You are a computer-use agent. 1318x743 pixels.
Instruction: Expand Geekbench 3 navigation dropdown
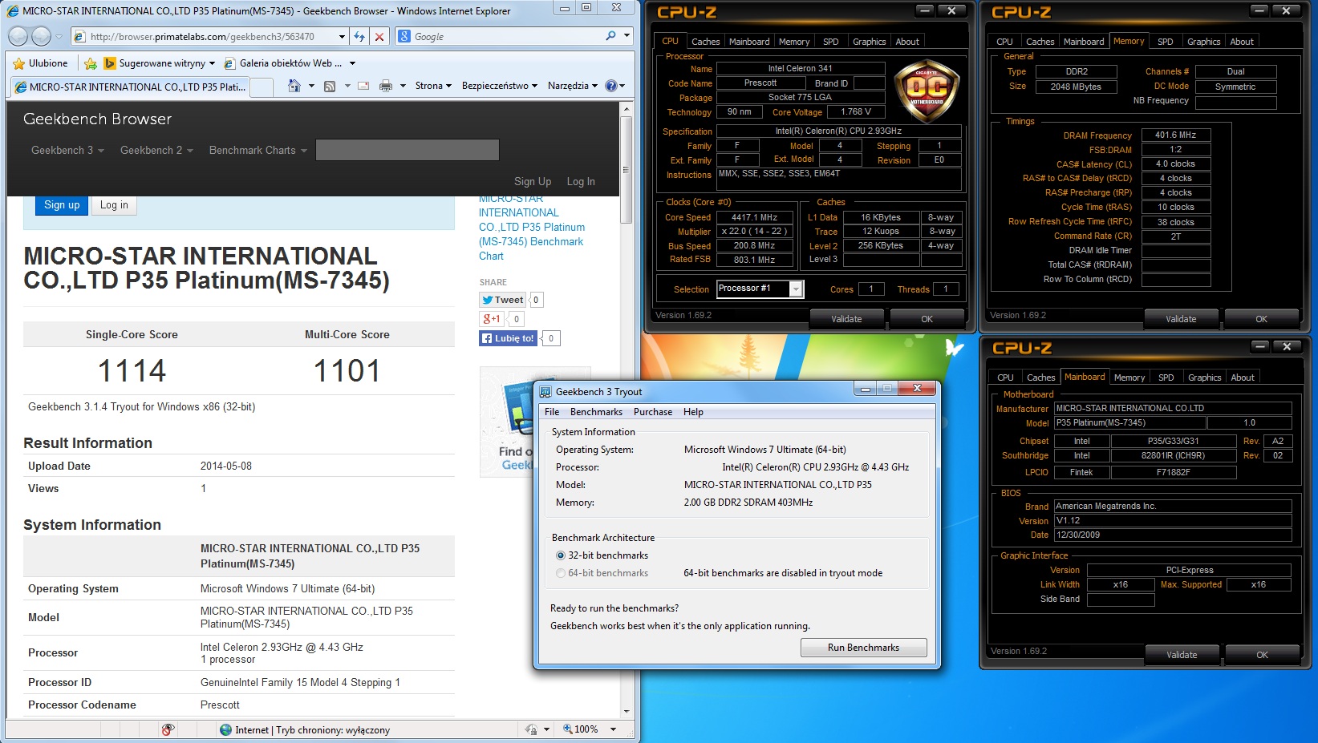point(67,150)
